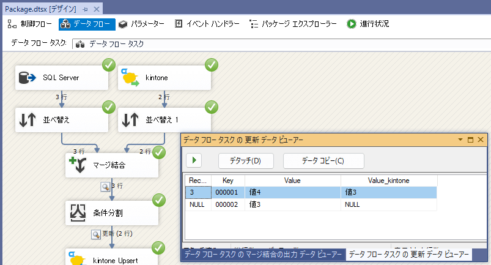
Task: Click green checkmark on kintone source
Action: tap(212, 65)
